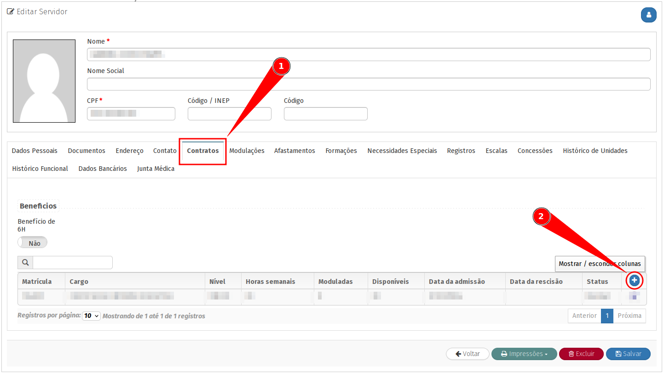
Task: Go to the Próxima page
Action: point(629,316)
